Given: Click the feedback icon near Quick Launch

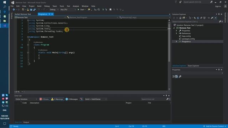Looking at the screenshot, I should 181,2.
